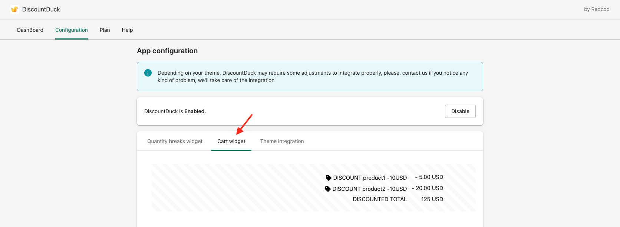This screenshot has width=620, height=227.
Task: Select the Configuration tab
Action: [x=72, y=30]
